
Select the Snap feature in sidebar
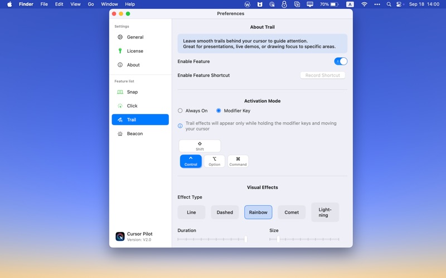(x=140, y=92)
